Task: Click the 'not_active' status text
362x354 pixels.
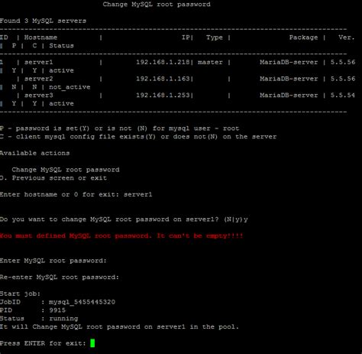Action: point(69,87)
